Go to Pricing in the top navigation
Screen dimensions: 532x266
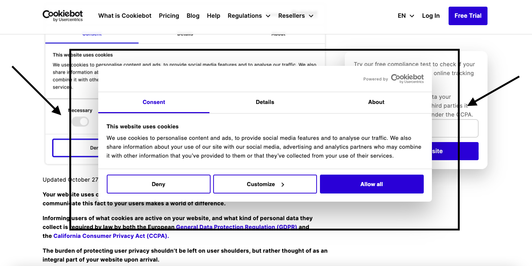(x=169, y=16)
